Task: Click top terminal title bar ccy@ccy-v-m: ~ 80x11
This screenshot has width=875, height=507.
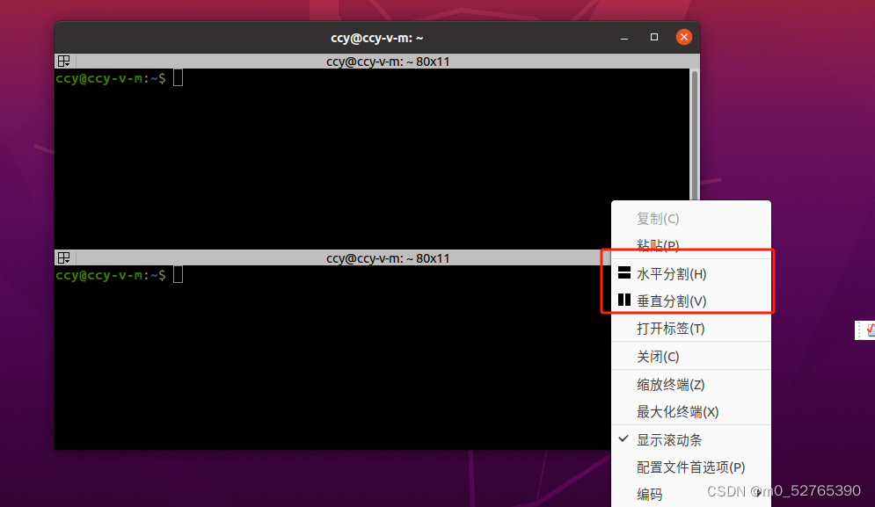Action: (x=388, y=62)
